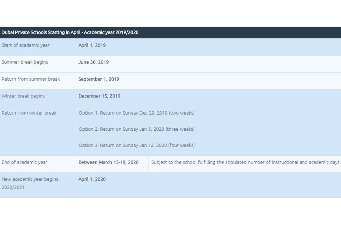This screenshot has height=227, width=341.
Task: Click Option 1 returning Sunday Dec 29, 2019
Action: point(136,113)
